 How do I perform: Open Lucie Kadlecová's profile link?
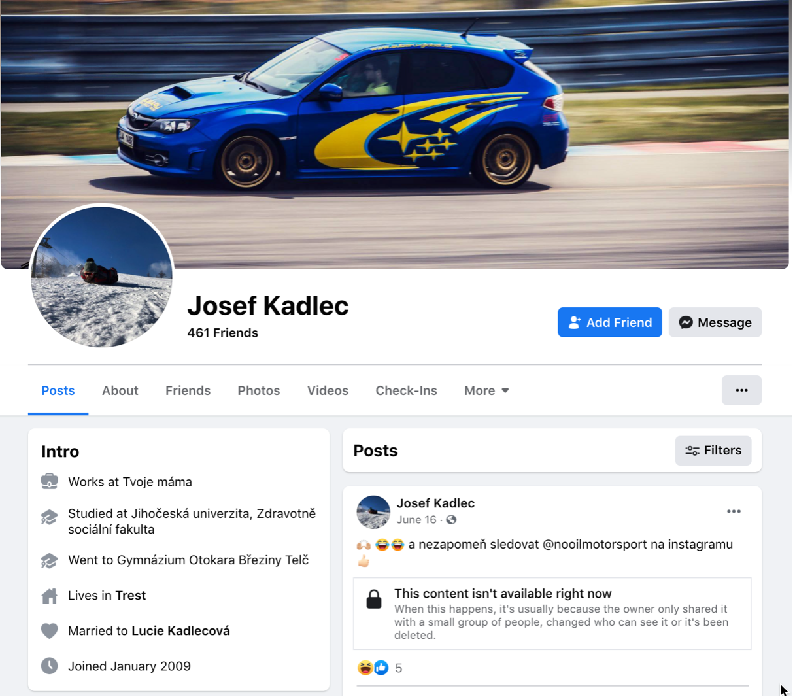180,631
